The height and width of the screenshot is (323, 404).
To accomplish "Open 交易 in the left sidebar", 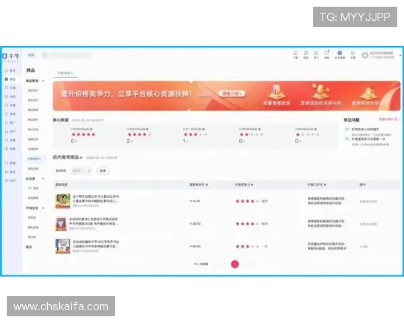I will click(10, 88).
